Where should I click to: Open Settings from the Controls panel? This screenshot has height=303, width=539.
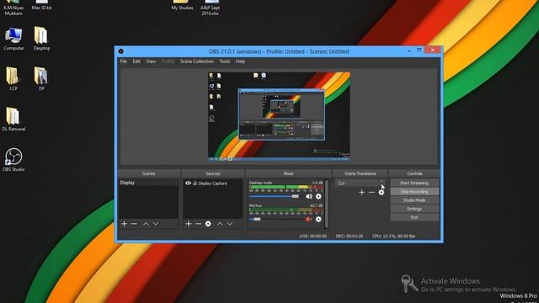pos(414,209)
